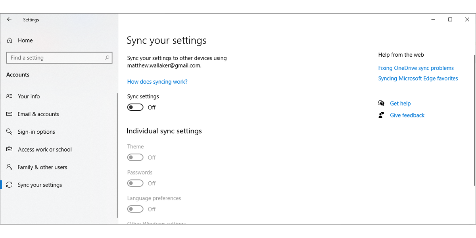Select Sync your settings in the sidebar
The image size is (476, 238).
point(40,184)
